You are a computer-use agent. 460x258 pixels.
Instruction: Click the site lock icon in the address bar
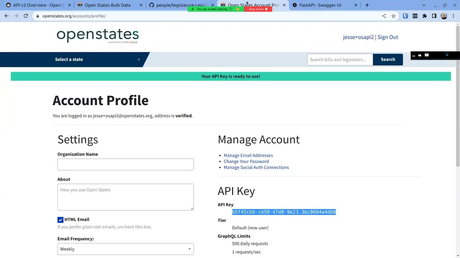click(37, 16)
